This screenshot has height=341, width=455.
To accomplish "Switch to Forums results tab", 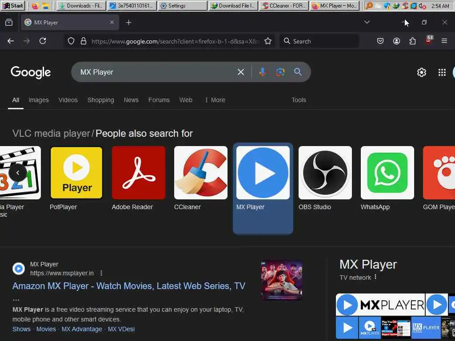I will point(159,100).
